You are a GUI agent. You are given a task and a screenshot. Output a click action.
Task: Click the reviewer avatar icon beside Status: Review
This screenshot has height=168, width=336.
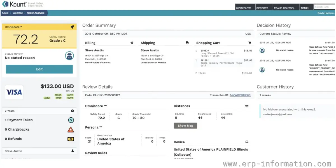[69, 56]
